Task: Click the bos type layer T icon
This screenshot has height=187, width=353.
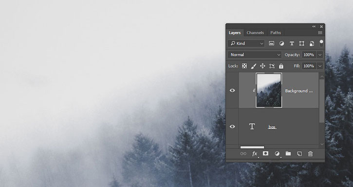Action: coord(252,127)
